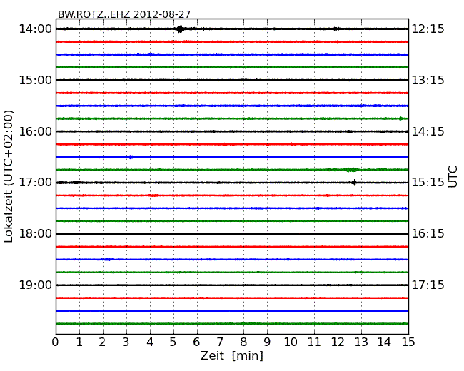The width and height of the screenshot is (464, 371).
Task: Click the 17:15 UTC time label
Action: coord(428,285)
